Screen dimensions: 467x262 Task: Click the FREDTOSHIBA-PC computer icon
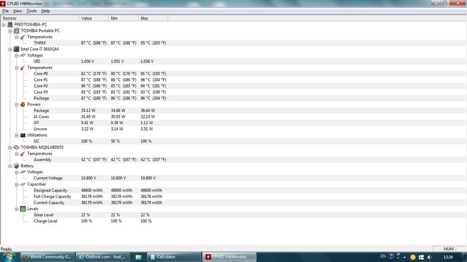coord(10,25)
